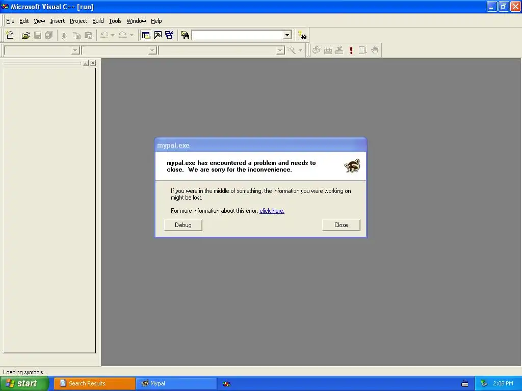Open the Undo history dropdown arrow
Image resolution: width=522 pixels, height=391 pixels.
tap(113, 35)
